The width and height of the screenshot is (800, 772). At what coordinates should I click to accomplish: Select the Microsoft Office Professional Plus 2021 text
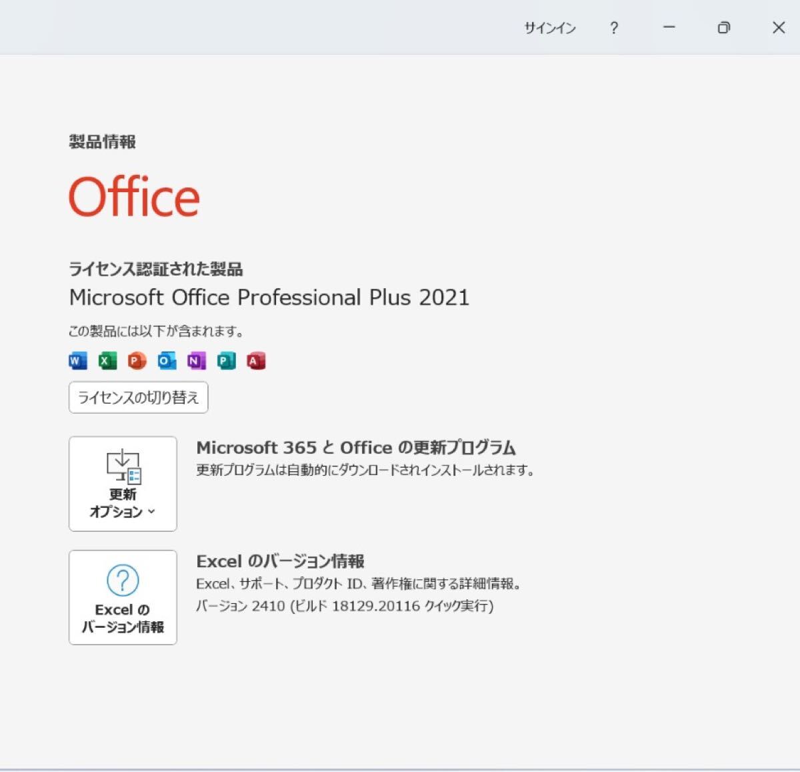pyautogui.click(x=269, y=297)
